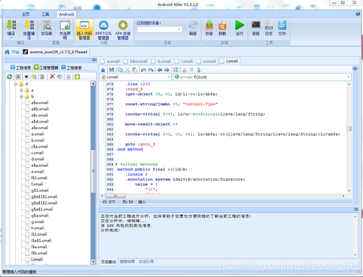This screenshot has height=277, width=363.
Task: Click the 刷新 refresh devices icon
Action: tap(193, 25)
